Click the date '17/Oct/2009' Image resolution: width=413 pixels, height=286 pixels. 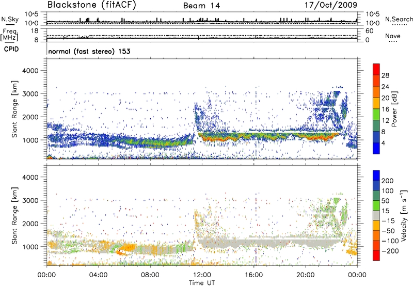point(331,5)
